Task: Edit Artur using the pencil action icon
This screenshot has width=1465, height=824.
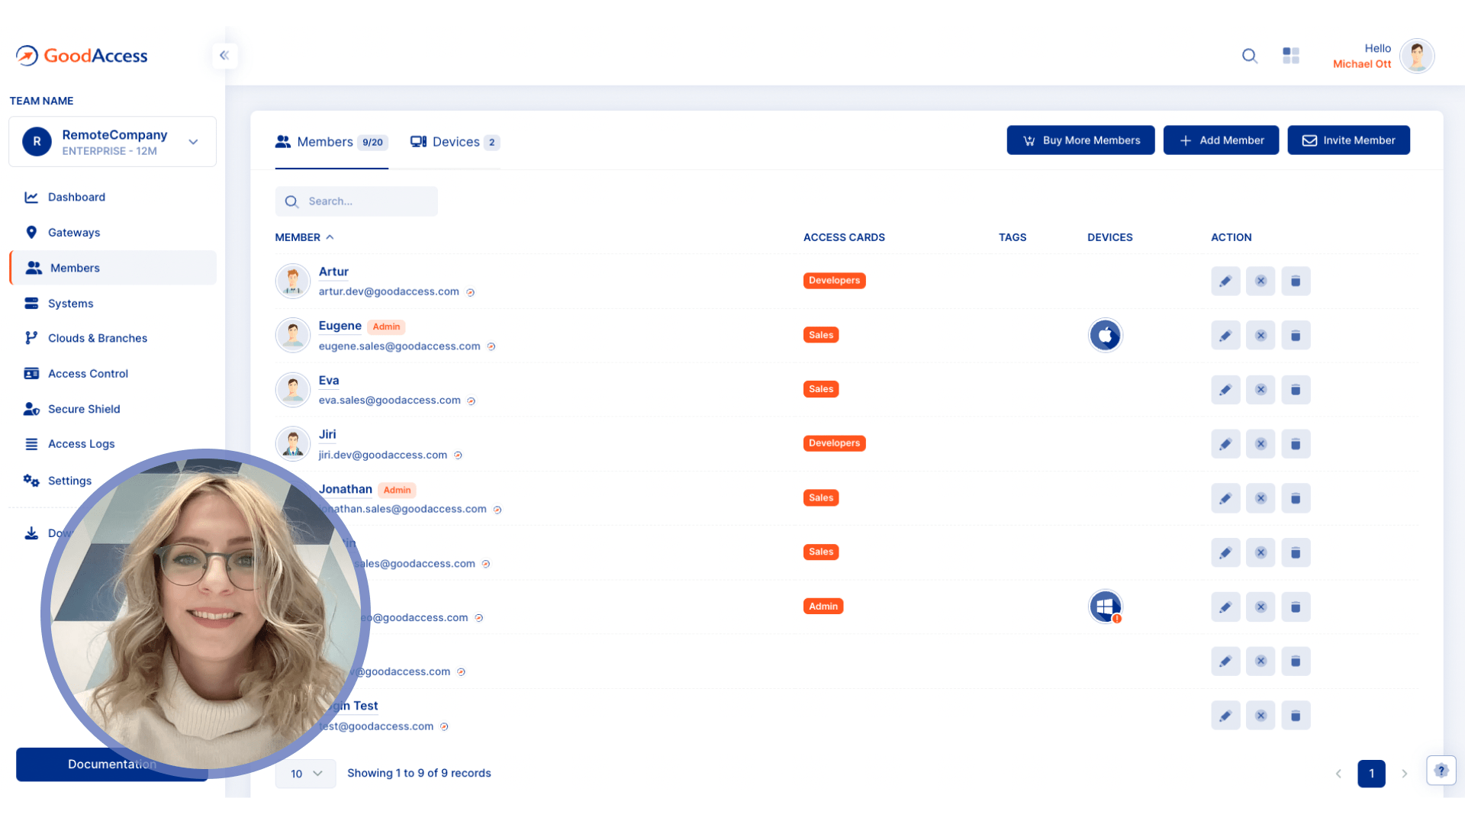Action: pos(1225,281)
